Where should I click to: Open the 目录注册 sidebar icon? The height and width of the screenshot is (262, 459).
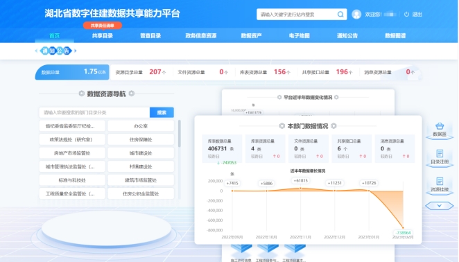[440, 153]
